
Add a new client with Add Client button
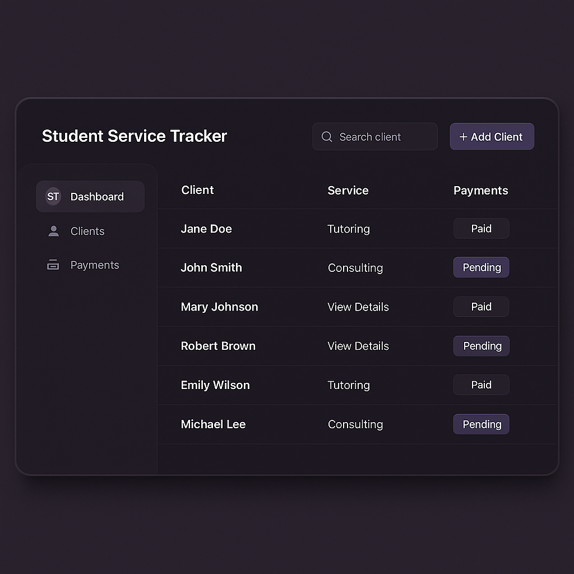(x=492, y=137)
